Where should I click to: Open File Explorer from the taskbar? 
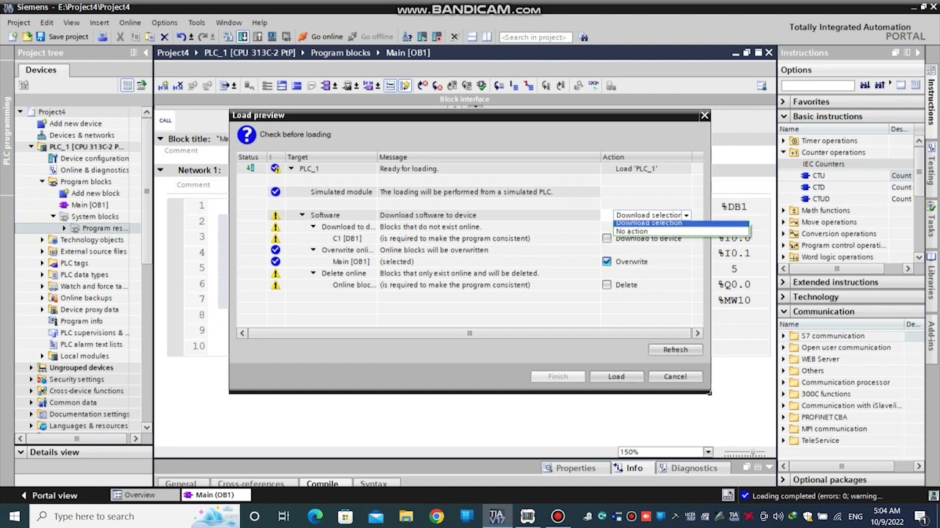pos(406,516)
